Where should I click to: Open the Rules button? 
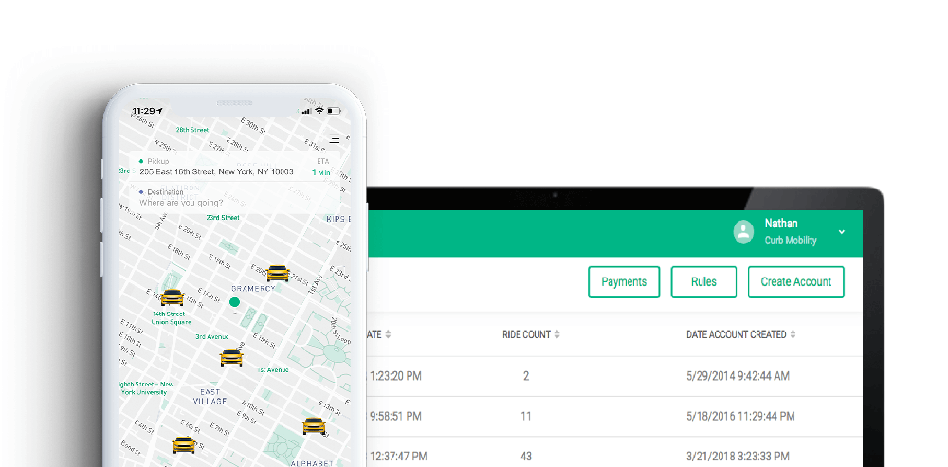tap(703, 282)
